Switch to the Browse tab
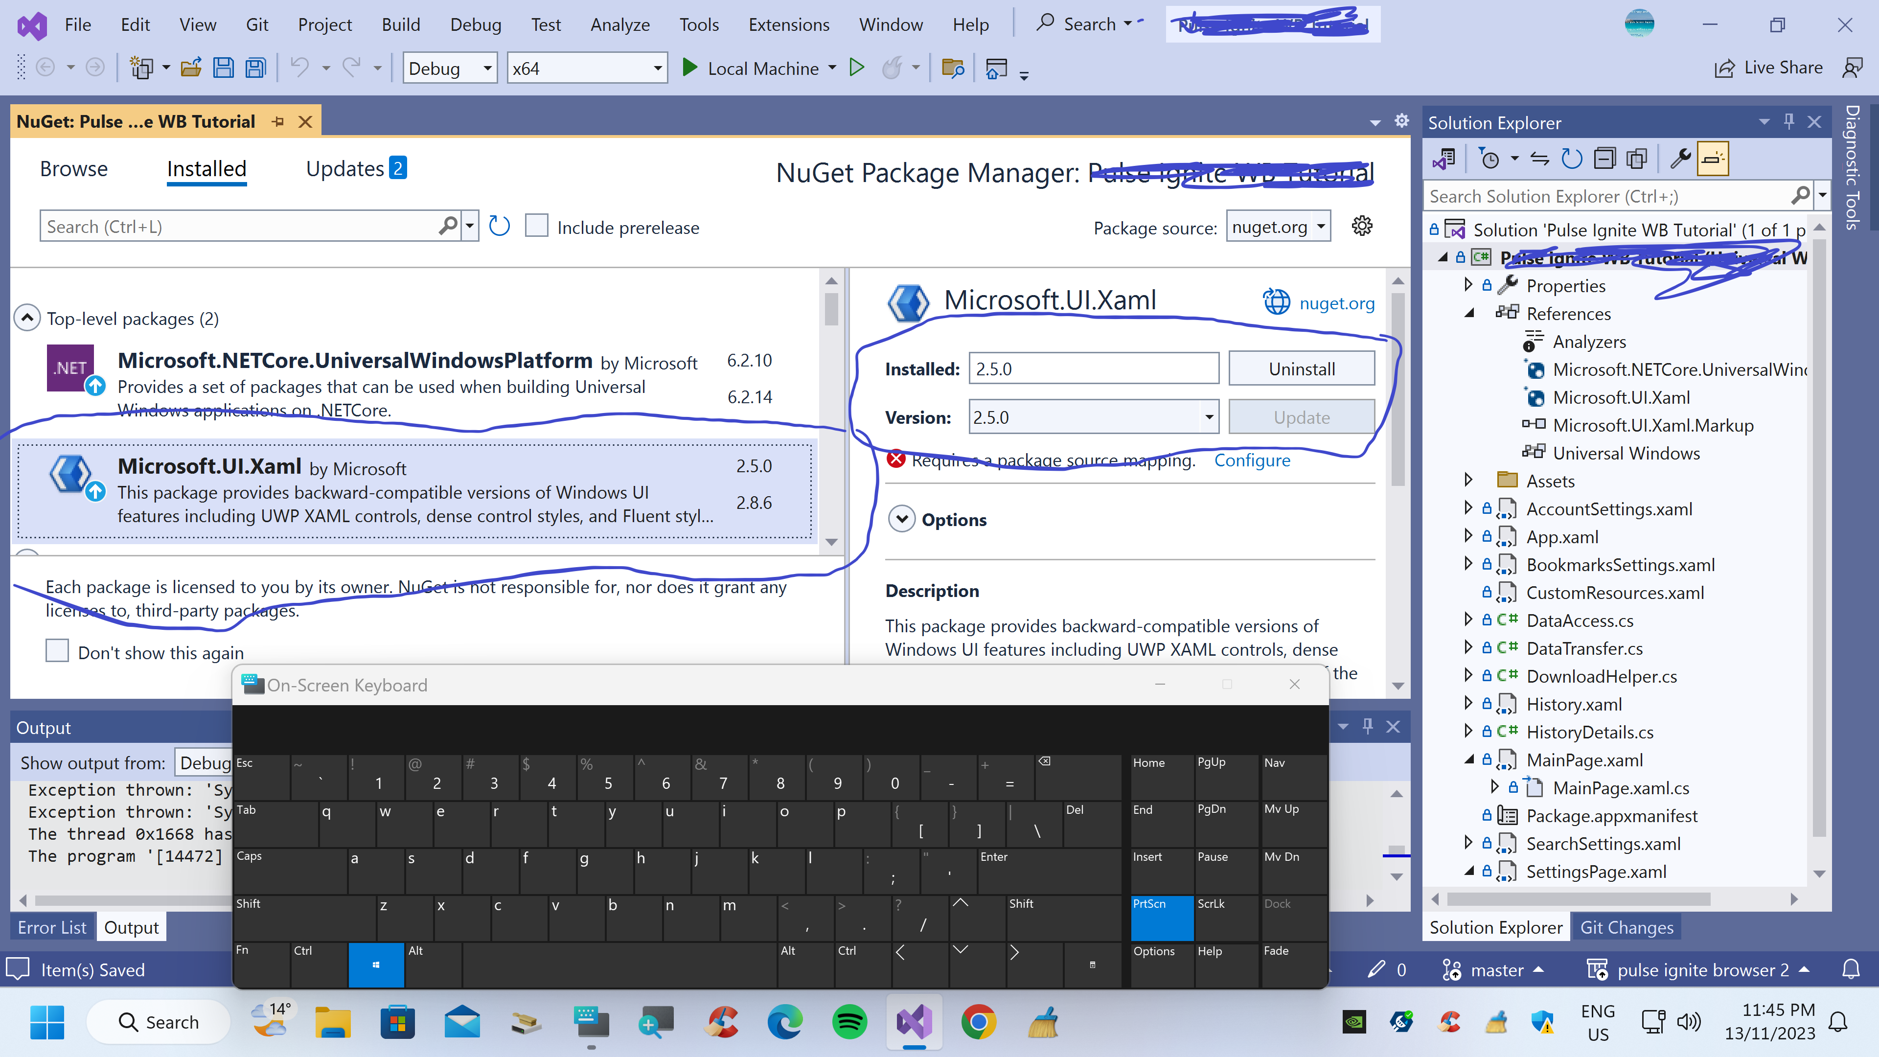Viewport: 1879px width, 1057px height. pos(74,168)
